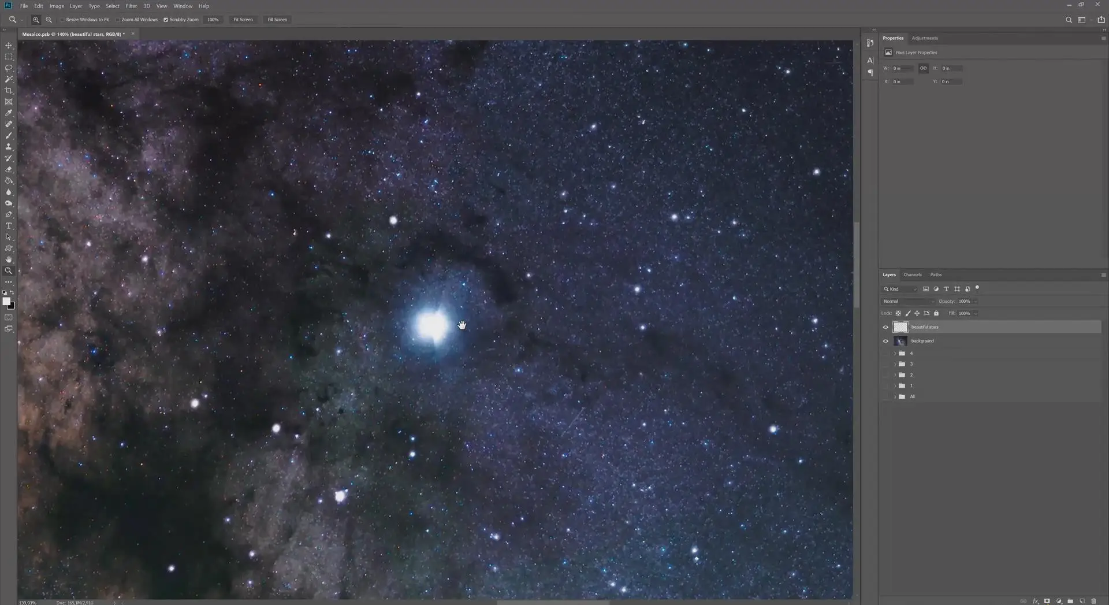Select the Move tool

pos(9,45)
